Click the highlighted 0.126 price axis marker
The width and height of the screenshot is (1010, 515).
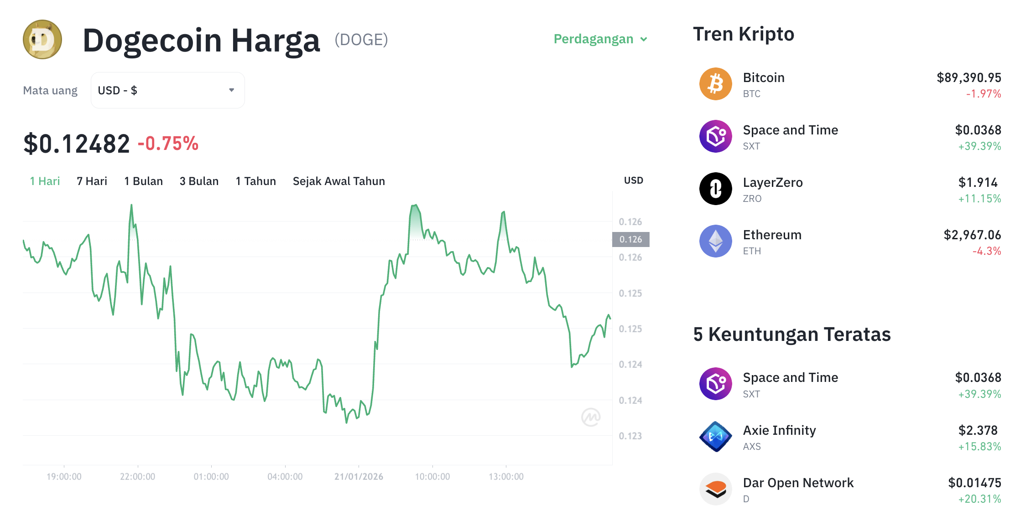[x=631, y=239]
